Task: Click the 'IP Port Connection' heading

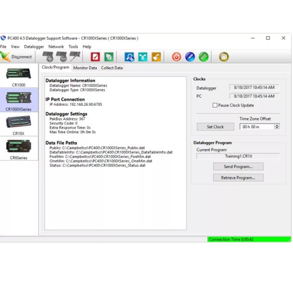Action: point(65,99)
